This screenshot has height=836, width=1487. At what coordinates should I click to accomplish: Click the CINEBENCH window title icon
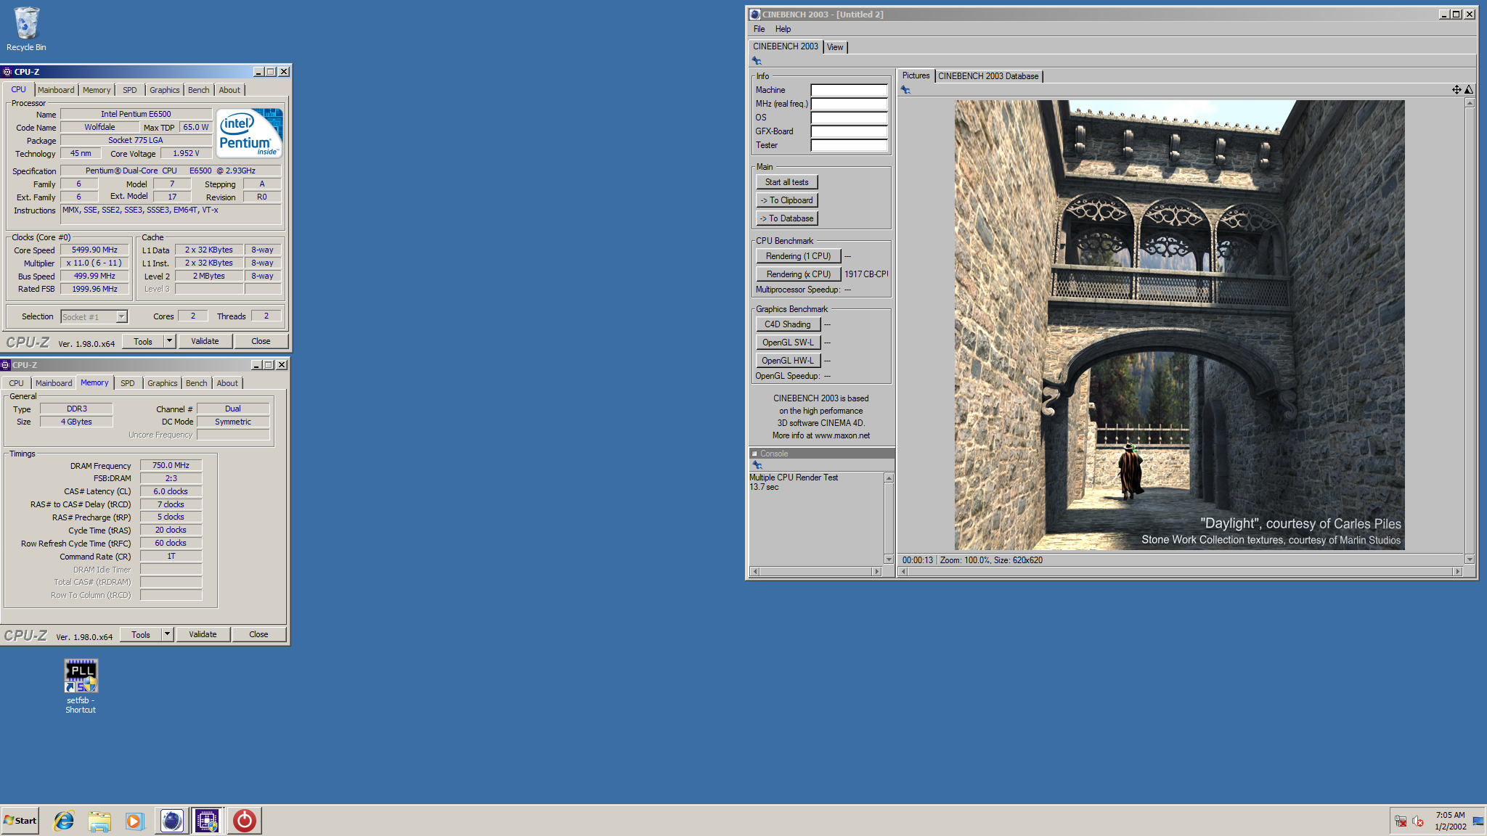[755, 15]
